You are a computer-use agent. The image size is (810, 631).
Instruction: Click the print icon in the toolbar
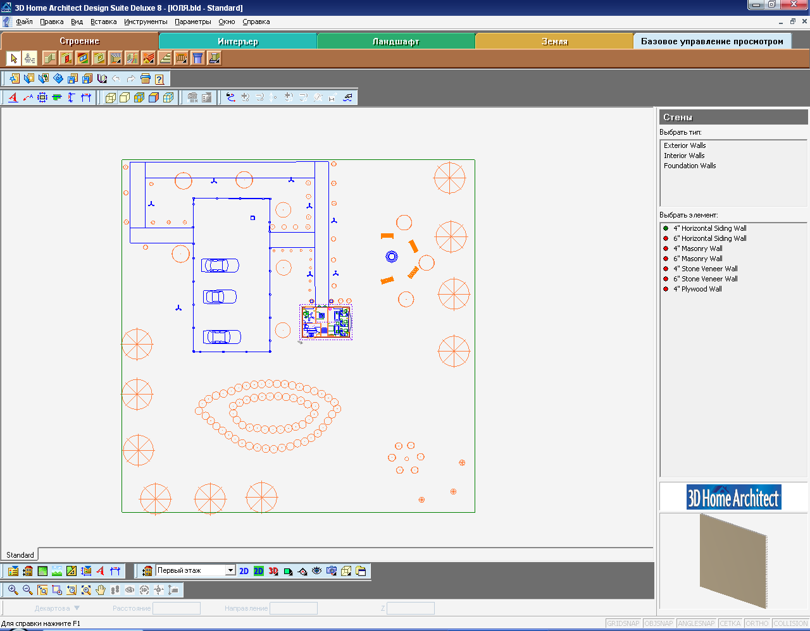coord(145,79)
